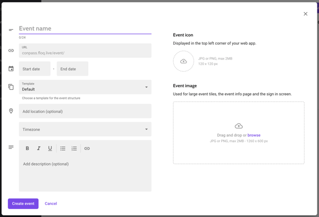Cancel the event creation

coord(51,204)
